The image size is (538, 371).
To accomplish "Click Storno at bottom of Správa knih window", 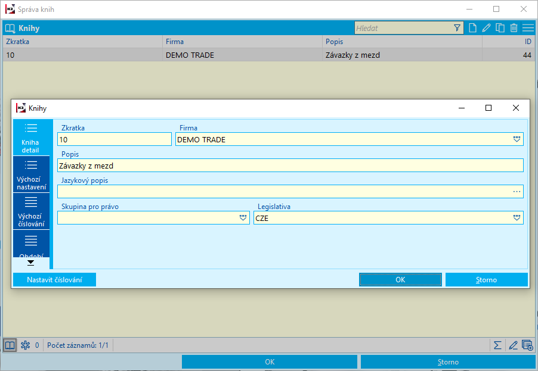I will tap(448, 361).
